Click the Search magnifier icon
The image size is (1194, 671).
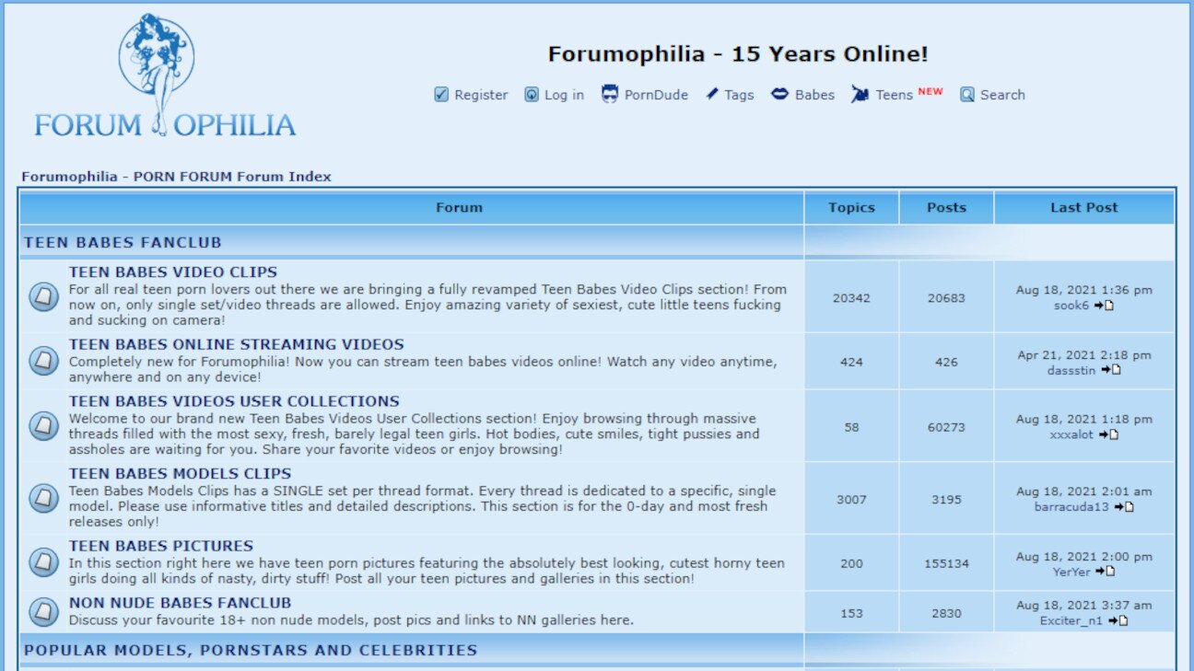(966, 94)
